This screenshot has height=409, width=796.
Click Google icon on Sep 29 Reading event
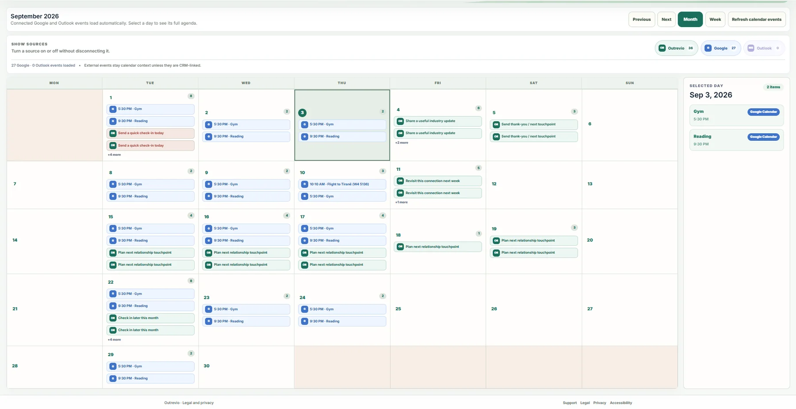[113, 379]
